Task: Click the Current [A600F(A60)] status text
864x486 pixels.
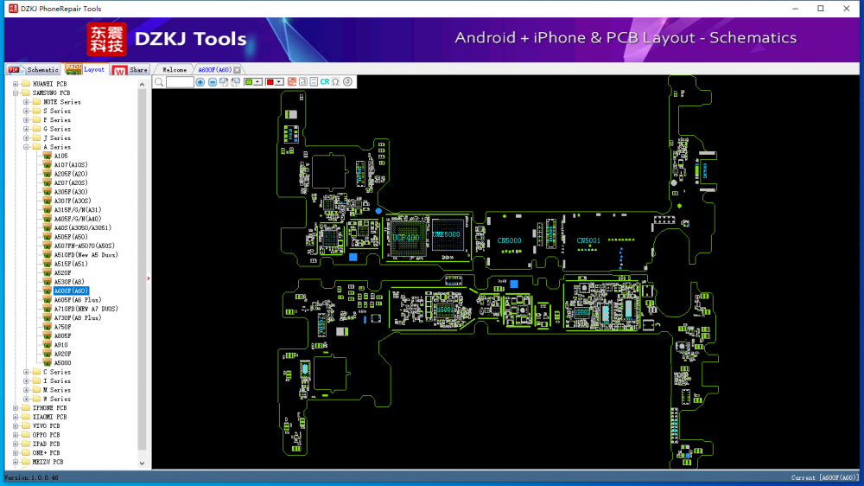Action: click(x=824, y=477)
